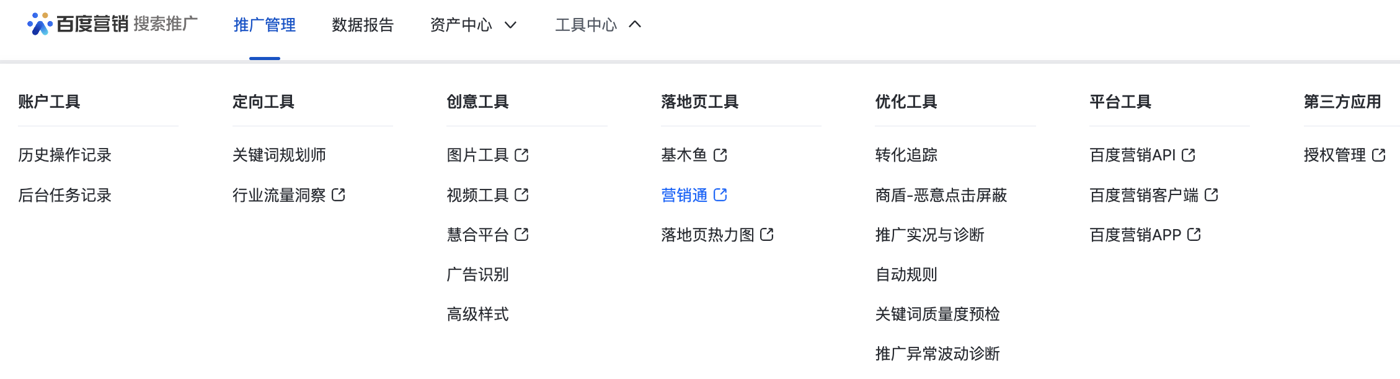This screenshot has height=379, width=1400.
Task: Click external-link icon beside 营销通
Action: pyautogui.click(x=720, y=195)
